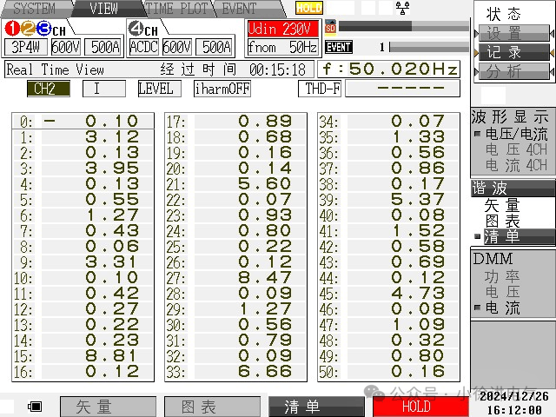Click the yellow HOLD indicator icon
Image resolution: width=556 pixels, height=417 pixels.
pos(309,8)
